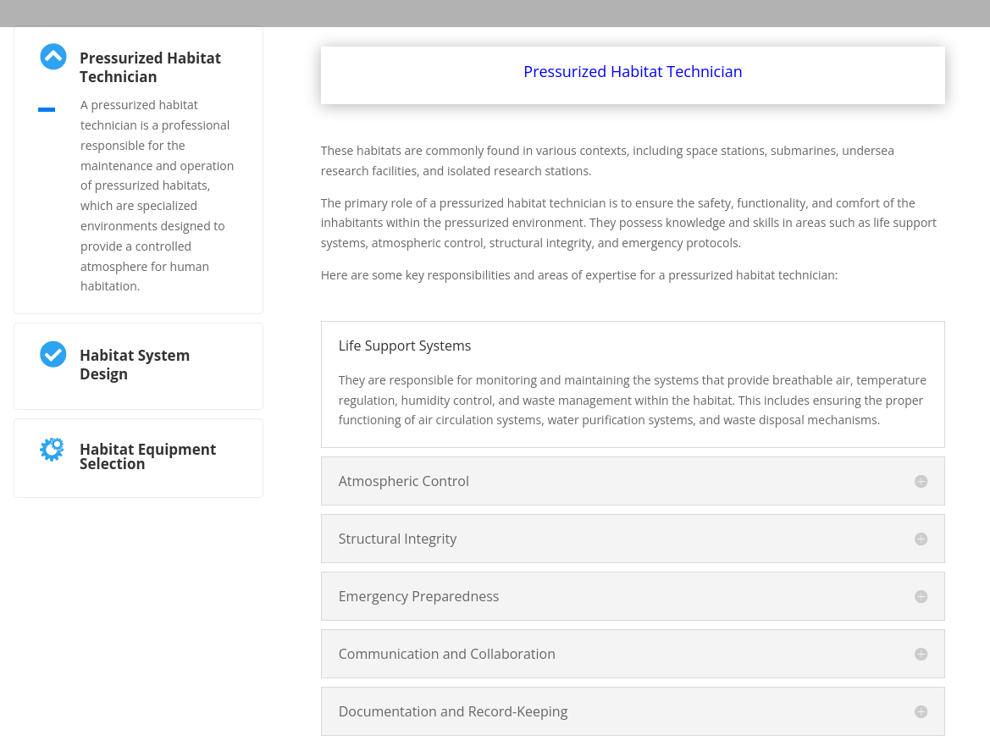Expand the Structural Integrity accordion section

(x=398, y=539)
